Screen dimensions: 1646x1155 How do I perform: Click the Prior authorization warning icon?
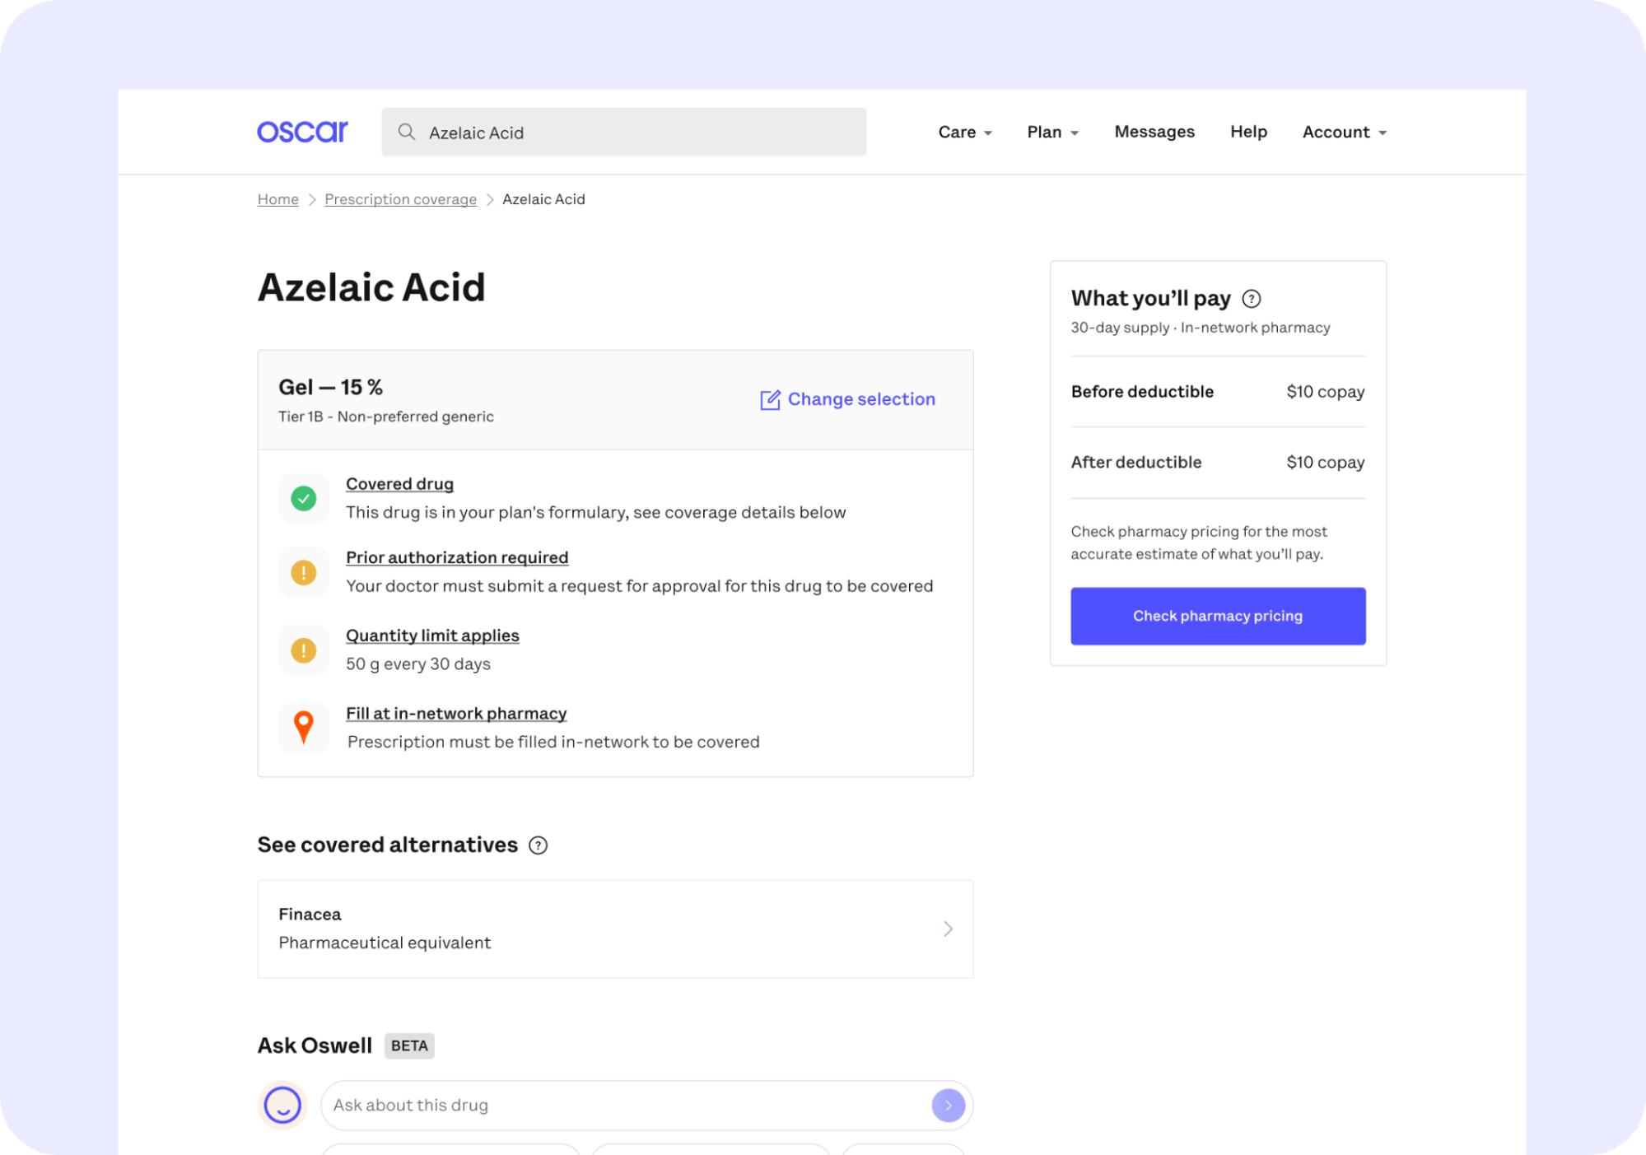coord(304,572)
